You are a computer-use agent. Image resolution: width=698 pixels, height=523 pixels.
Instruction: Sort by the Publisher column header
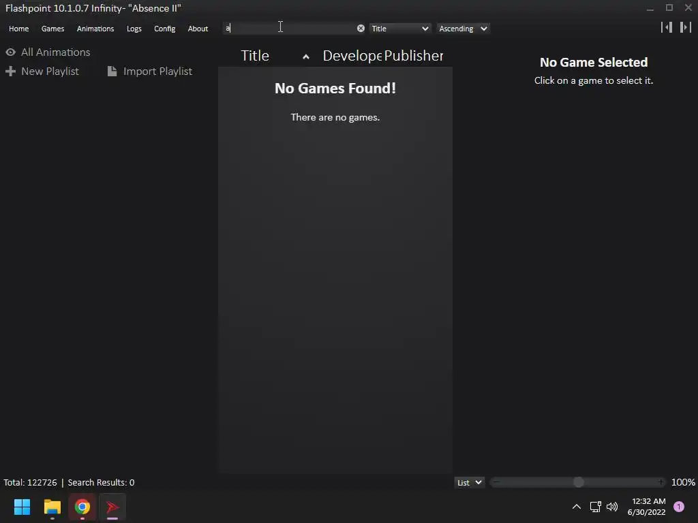point(414,56)
